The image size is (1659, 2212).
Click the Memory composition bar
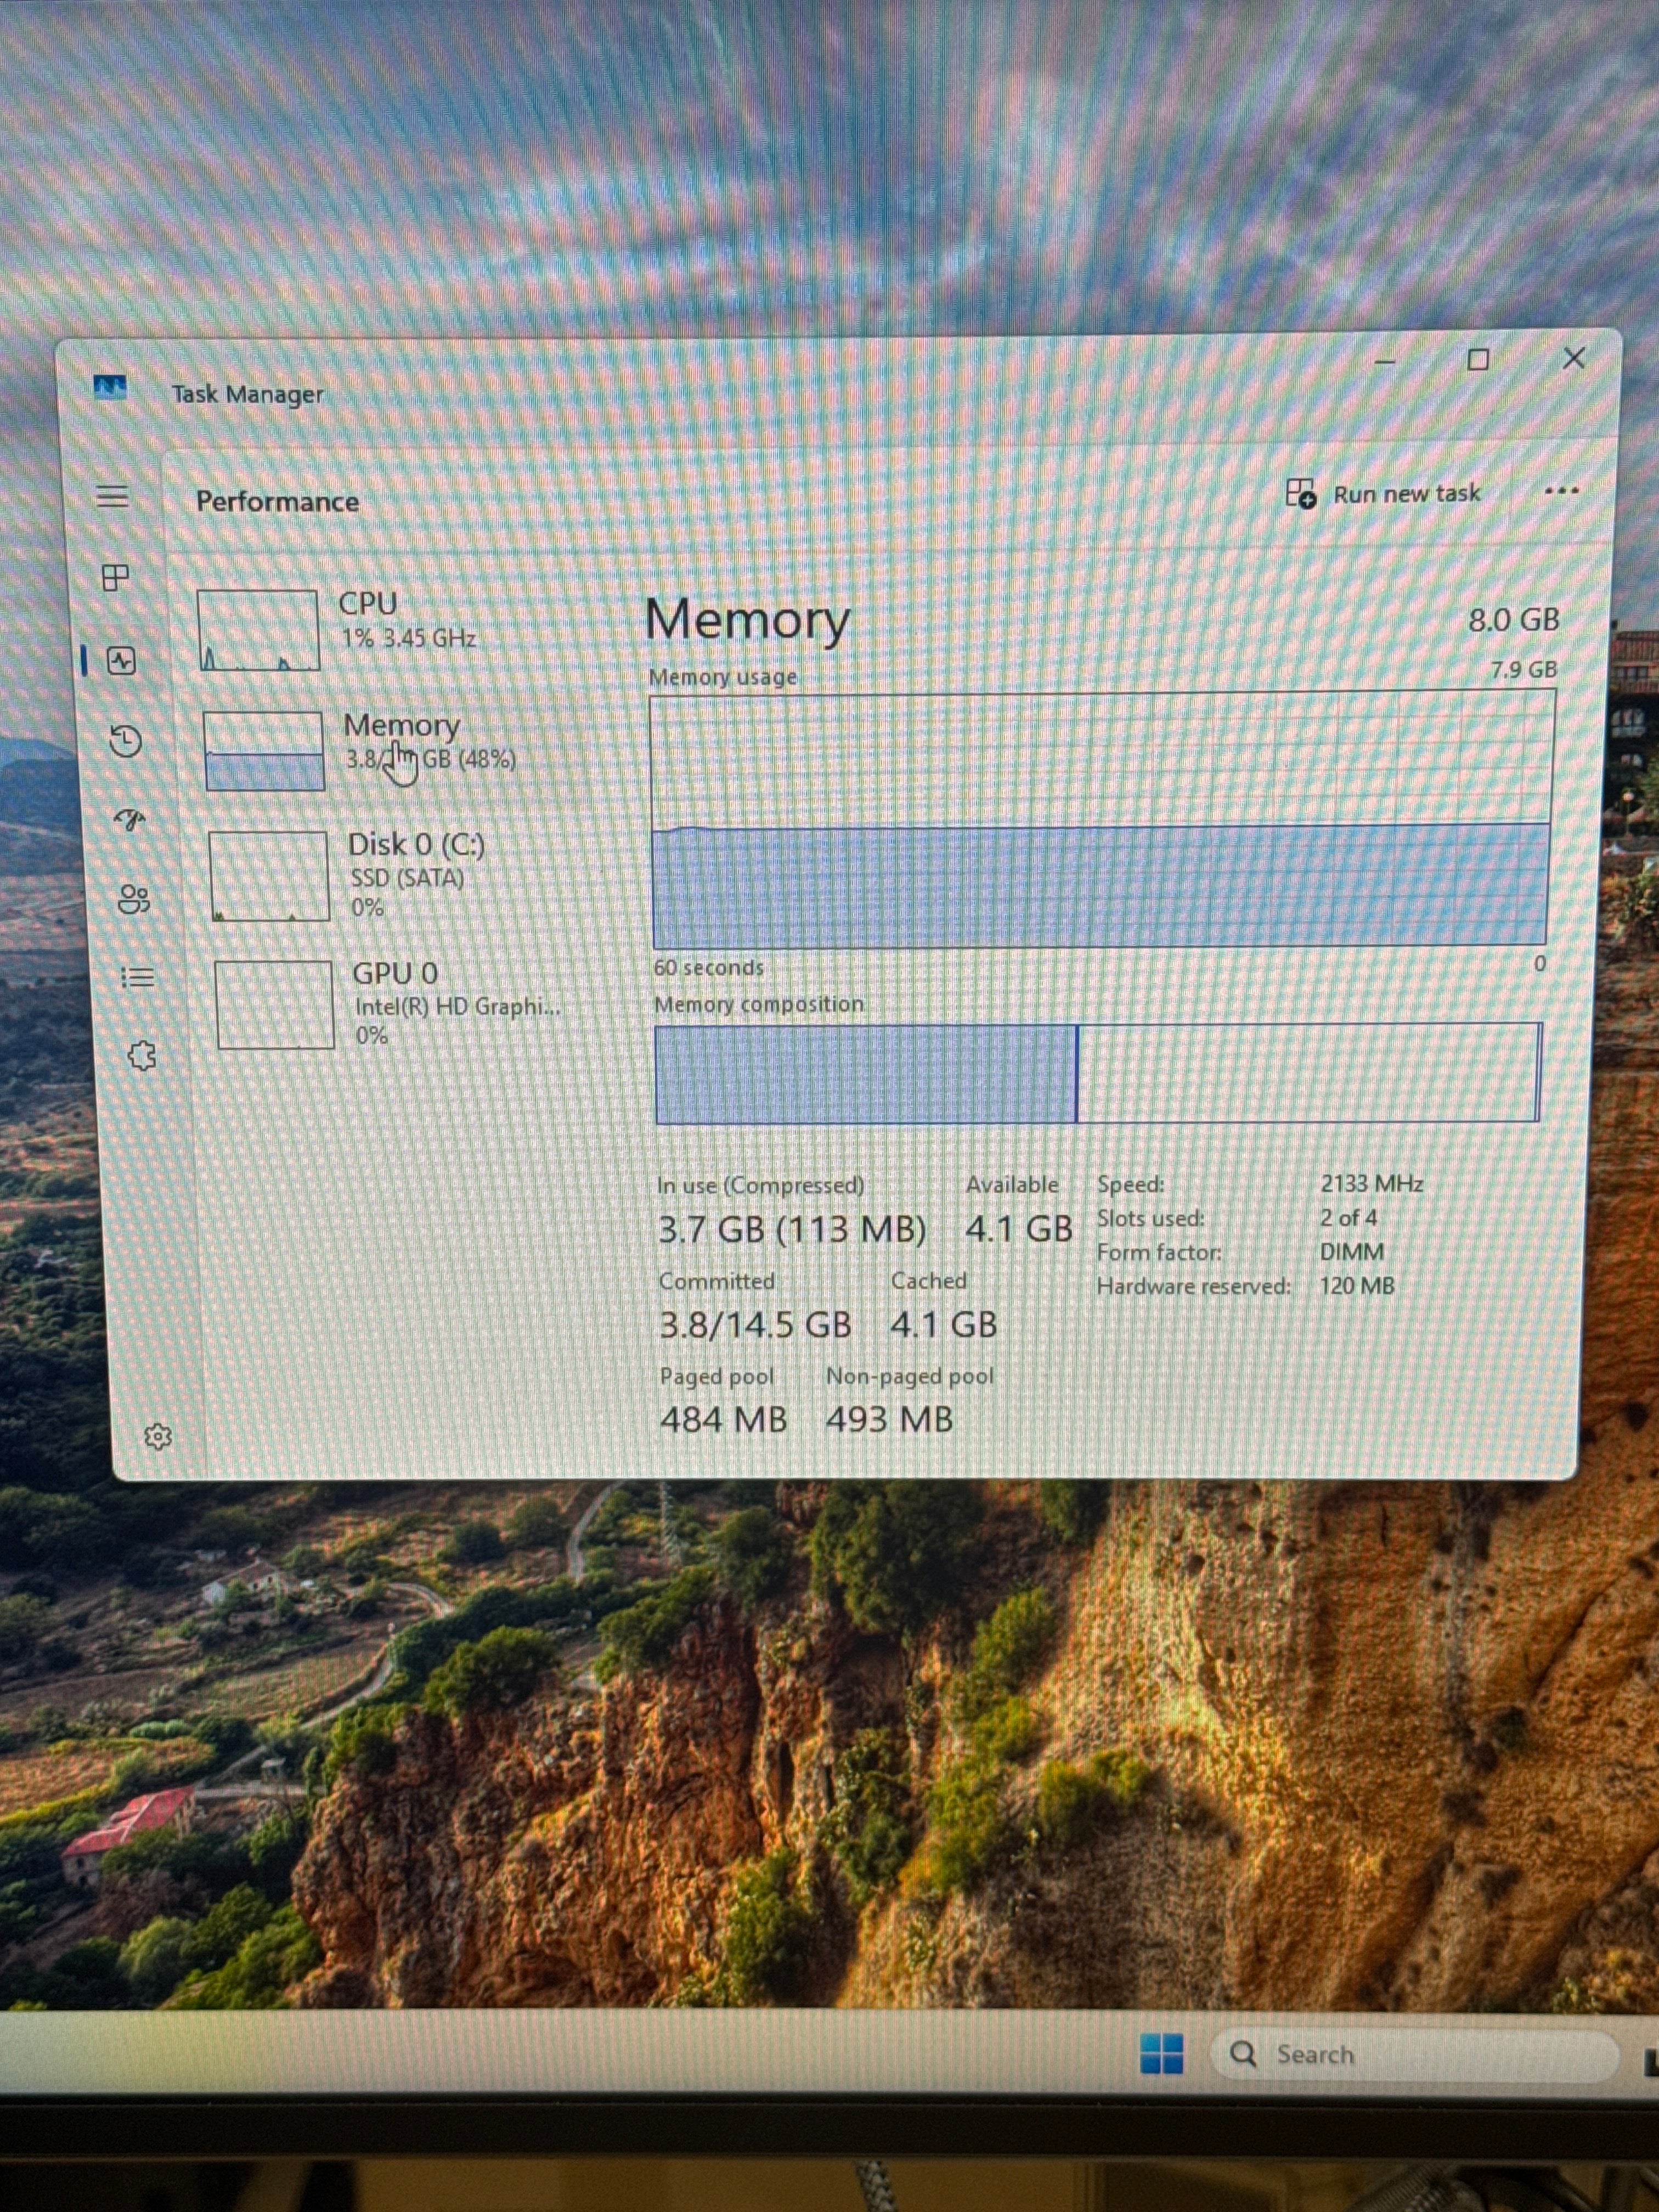pyautogui.click(x=1098, y=1073)
